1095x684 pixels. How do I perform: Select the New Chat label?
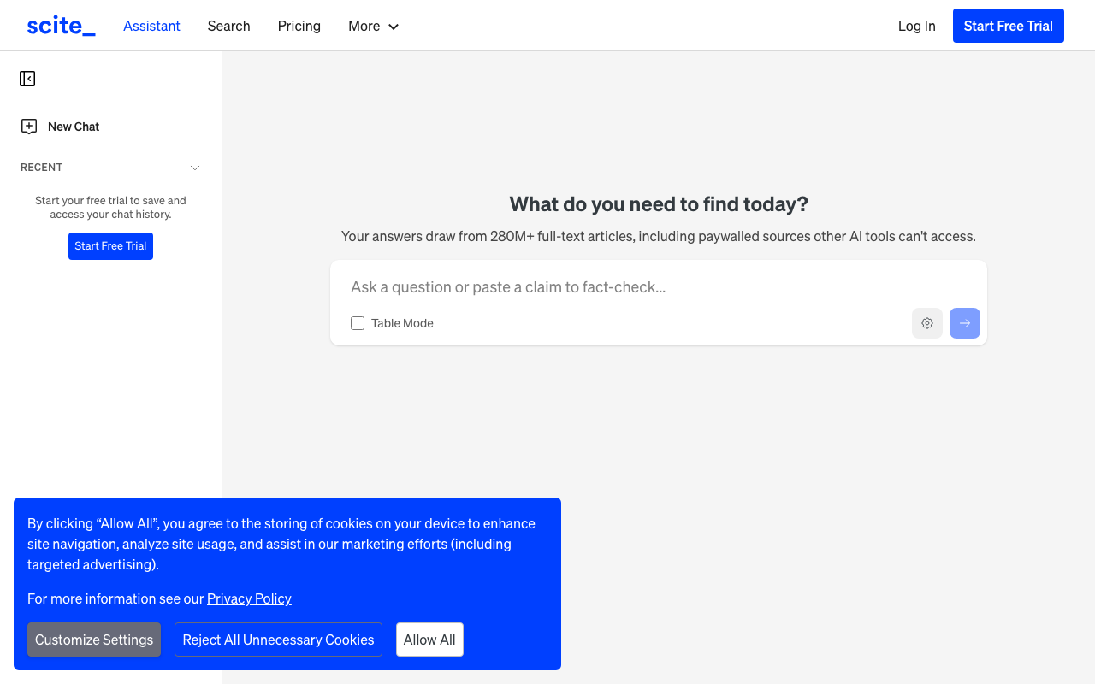click(74, 127)
